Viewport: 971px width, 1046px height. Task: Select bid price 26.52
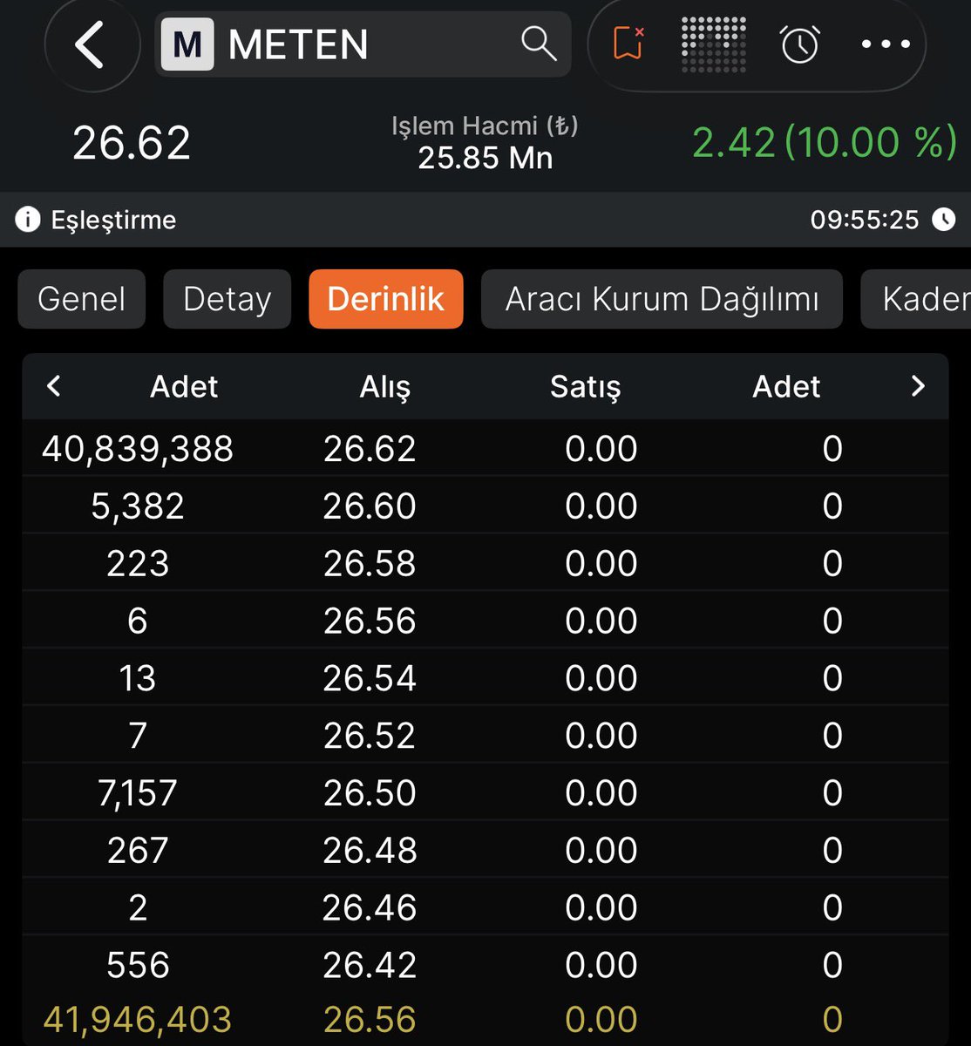pyautogui.click(x=370, y=736)
